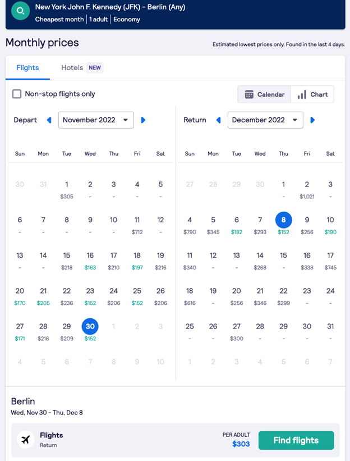Choose December 6 return at $182

(237, 226)
